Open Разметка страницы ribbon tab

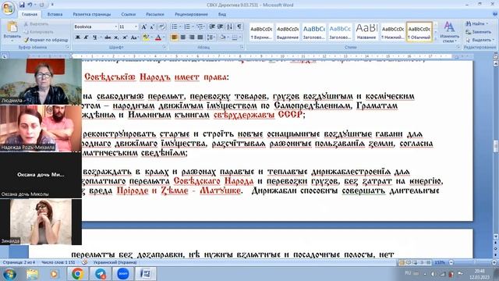tap(92, 14)
